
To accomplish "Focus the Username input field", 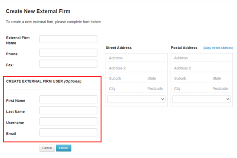I will coord(68,121).
